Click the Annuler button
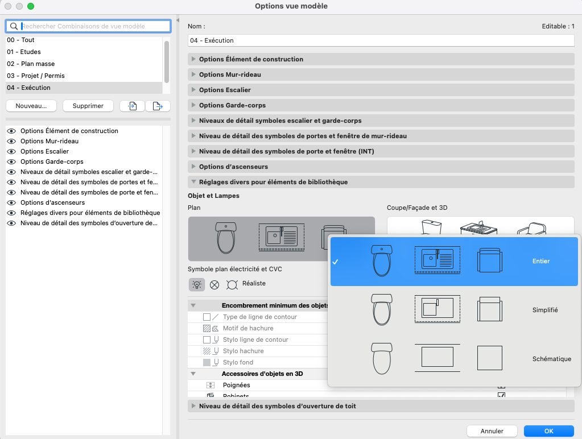This screenshot has height=439, width=582. tap(492, 431)
